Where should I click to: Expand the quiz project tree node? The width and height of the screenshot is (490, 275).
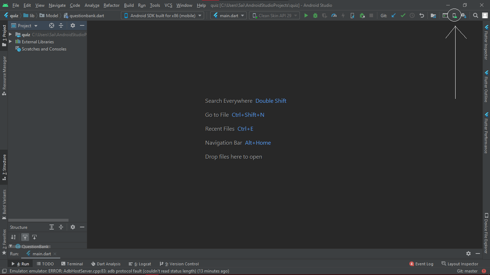(10, 34)
